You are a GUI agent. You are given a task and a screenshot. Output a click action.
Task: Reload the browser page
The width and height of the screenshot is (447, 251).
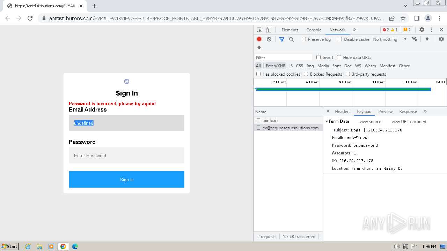pos(30,18)
